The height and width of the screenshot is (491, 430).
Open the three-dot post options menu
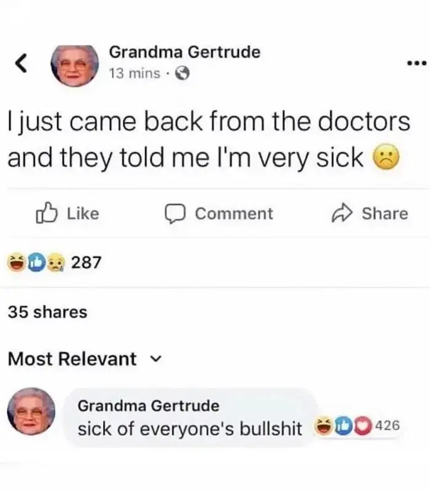(x=416, y=63)
